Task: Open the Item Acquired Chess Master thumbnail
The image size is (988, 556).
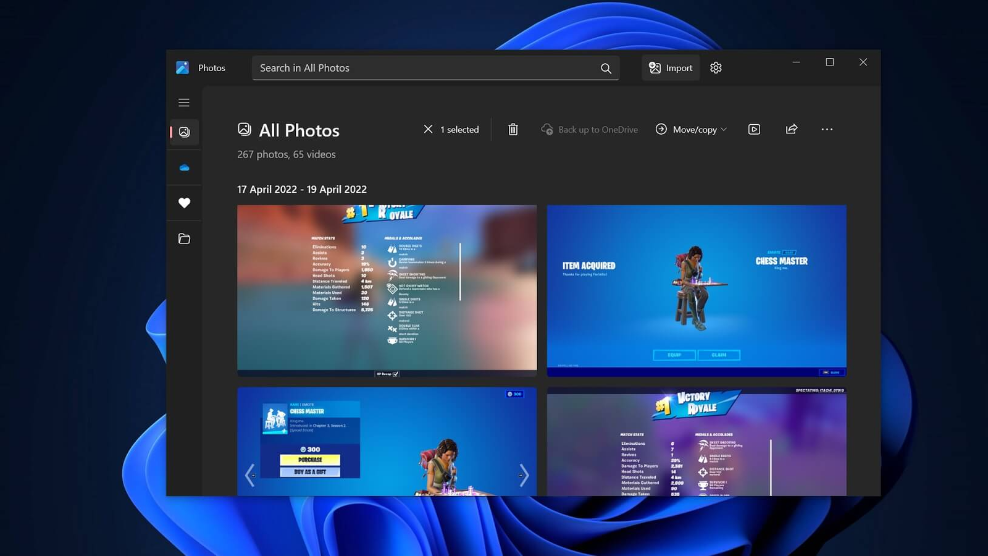Action: coord(697,291)
